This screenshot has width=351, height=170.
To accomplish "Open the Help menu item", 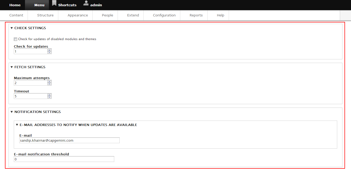I will (x=220, y=15).
